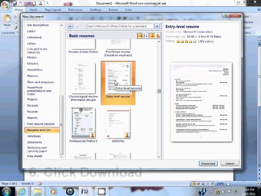The image size is (261, 196).
Task: Select the Professional Profile 3 template
Action: tap(83, 124)
